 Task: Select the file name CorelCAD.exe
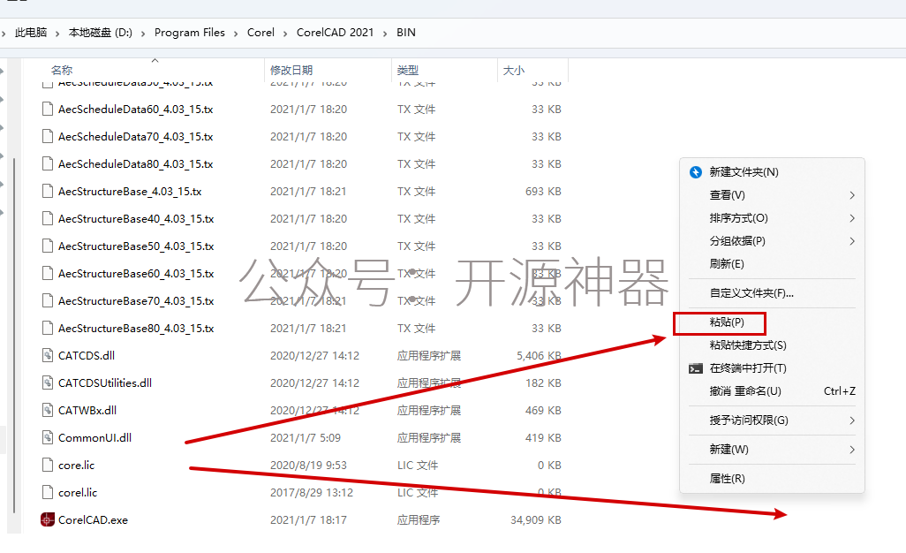pos(93,519)
